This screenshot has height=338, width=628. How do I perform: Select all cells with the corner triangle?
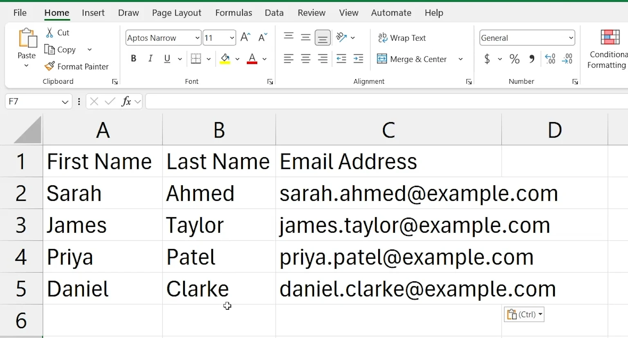27,130
